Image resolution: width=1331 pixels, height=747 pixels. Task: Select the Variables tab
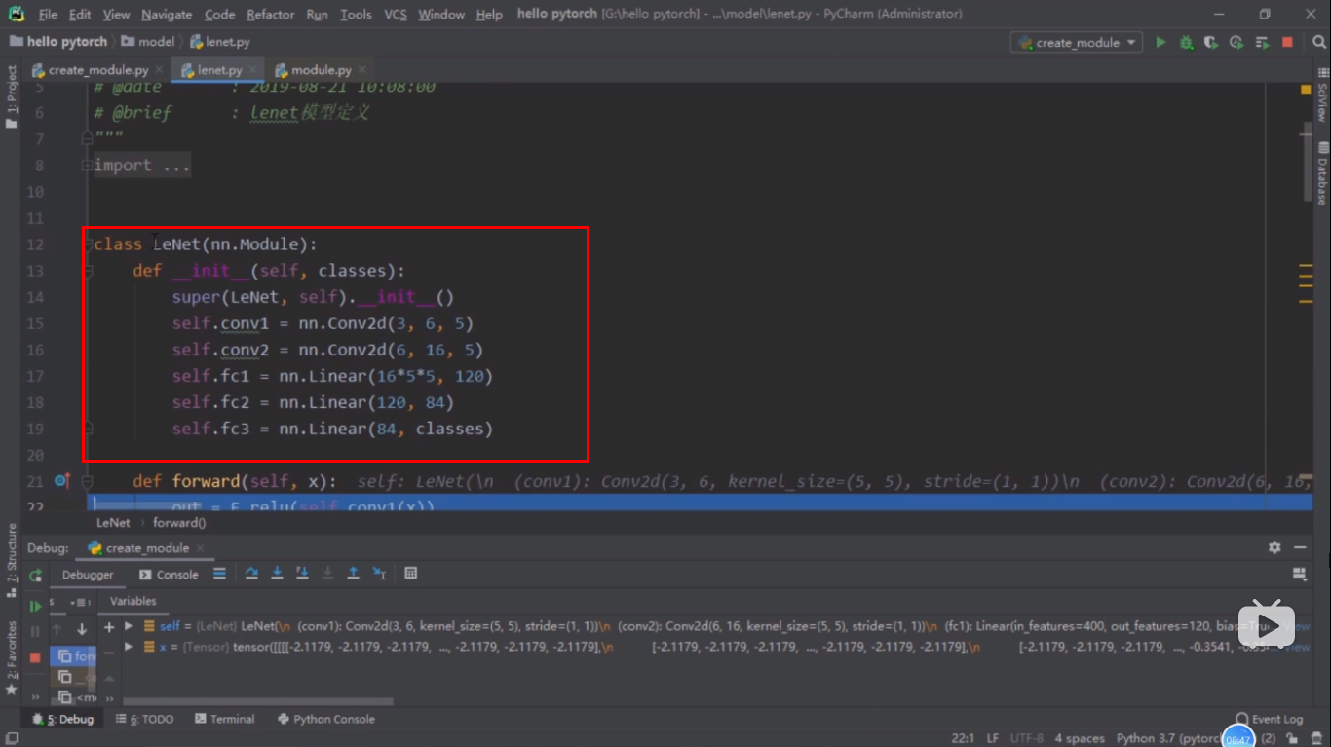click(133, 601)
